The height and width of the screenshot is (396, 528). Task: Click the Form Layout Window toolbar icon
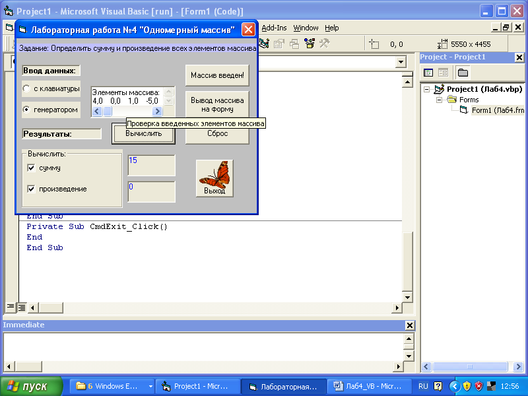(x=294, y=44)
